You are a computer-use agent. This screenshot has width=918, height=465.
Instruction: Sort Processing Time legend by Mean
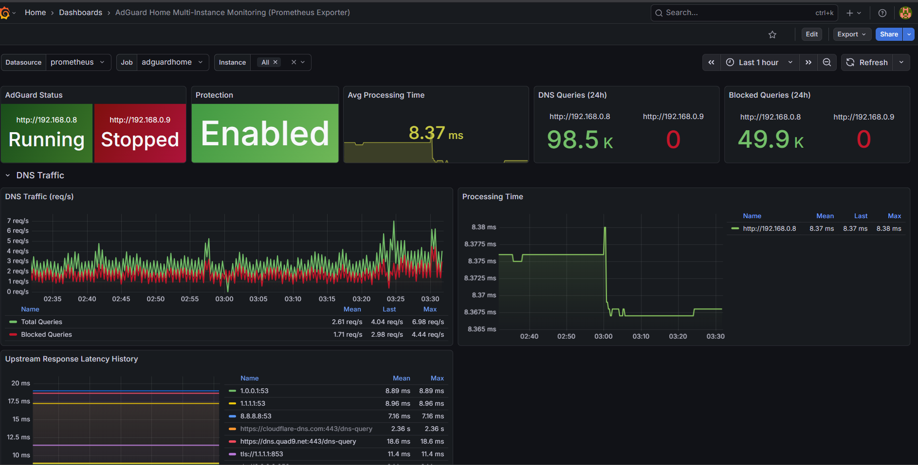[x=825, y=216]
